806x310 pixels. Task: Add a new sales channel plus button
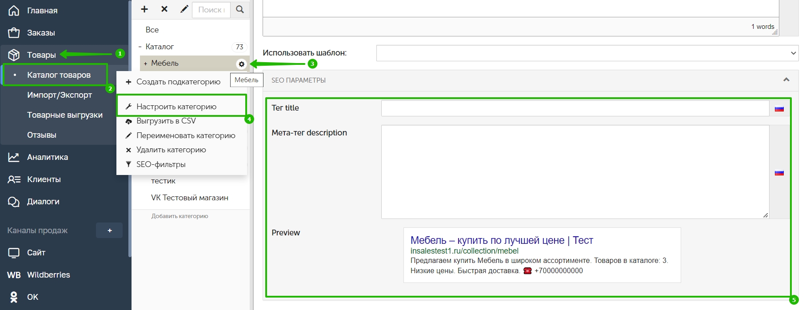click(109, 231)
